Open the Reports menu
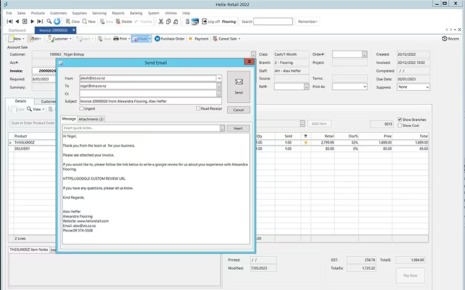Image resolution: width=465 pixels, height=290 pixels. [x=118, y=13]
